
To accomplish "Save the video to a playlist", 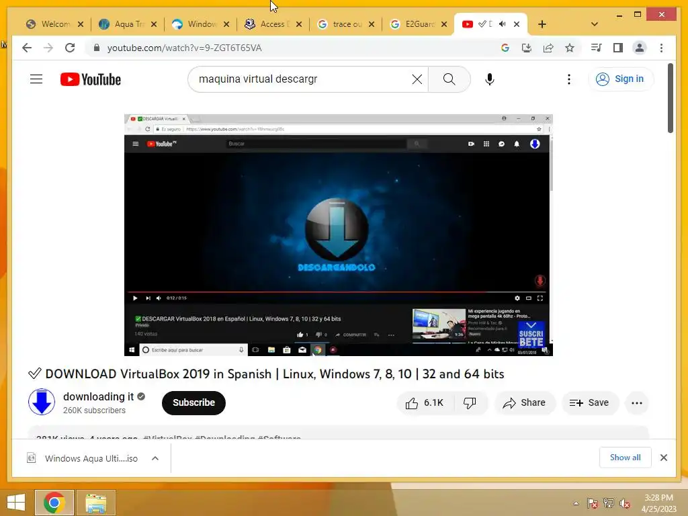I will point(590,403).
